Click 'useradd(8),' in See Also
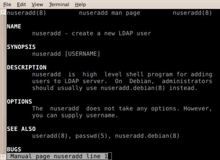The width and height of the screenshot is (220, 160). pos(52,136)
